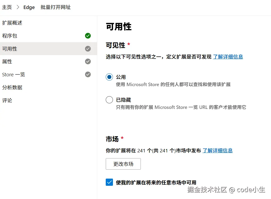
Task: Click the gray checkmark icon beside 属性
Action: point(88,61)
